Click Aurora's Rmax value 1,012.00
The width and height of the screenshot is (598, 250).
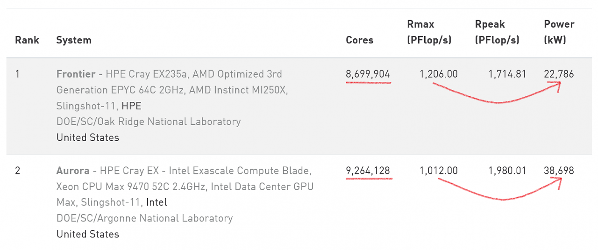[439, 171]
